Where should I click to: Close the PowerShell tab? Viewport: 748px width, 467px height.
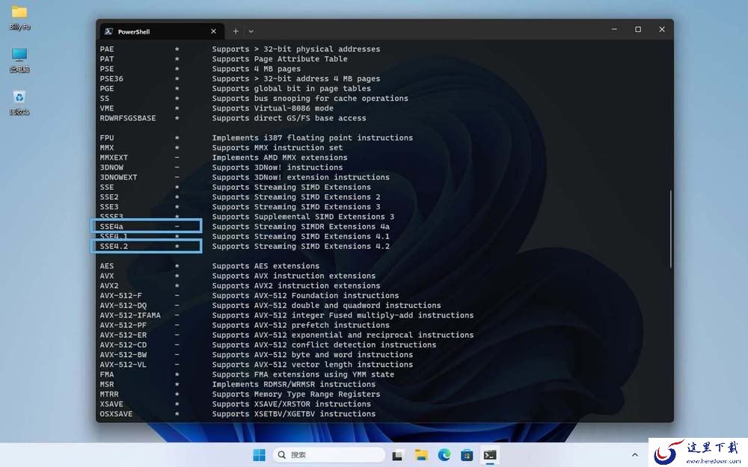213,31
